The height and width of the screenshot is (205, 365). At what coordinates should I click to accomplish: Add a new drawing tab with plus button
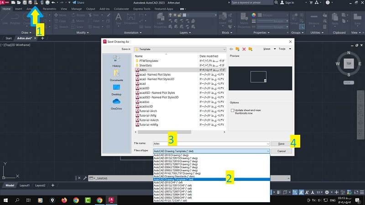(42, 38)
